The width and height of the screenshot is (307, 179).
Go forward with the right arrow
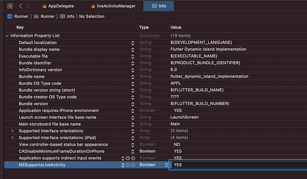[28, 6]
